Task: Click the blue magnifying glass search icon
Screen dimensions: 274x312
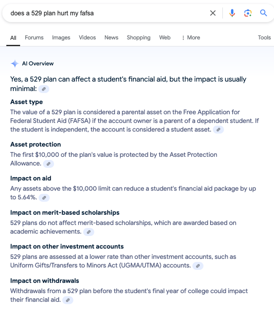Action: click(x=264, y=13)
